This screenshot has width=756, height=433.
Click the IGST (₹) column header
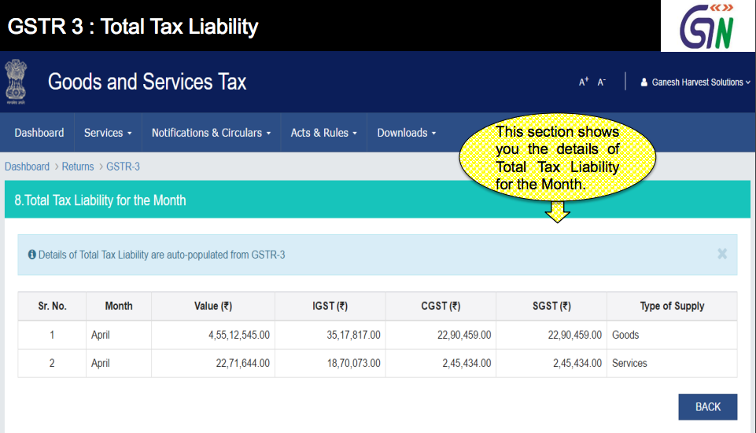tap(330, 306)
